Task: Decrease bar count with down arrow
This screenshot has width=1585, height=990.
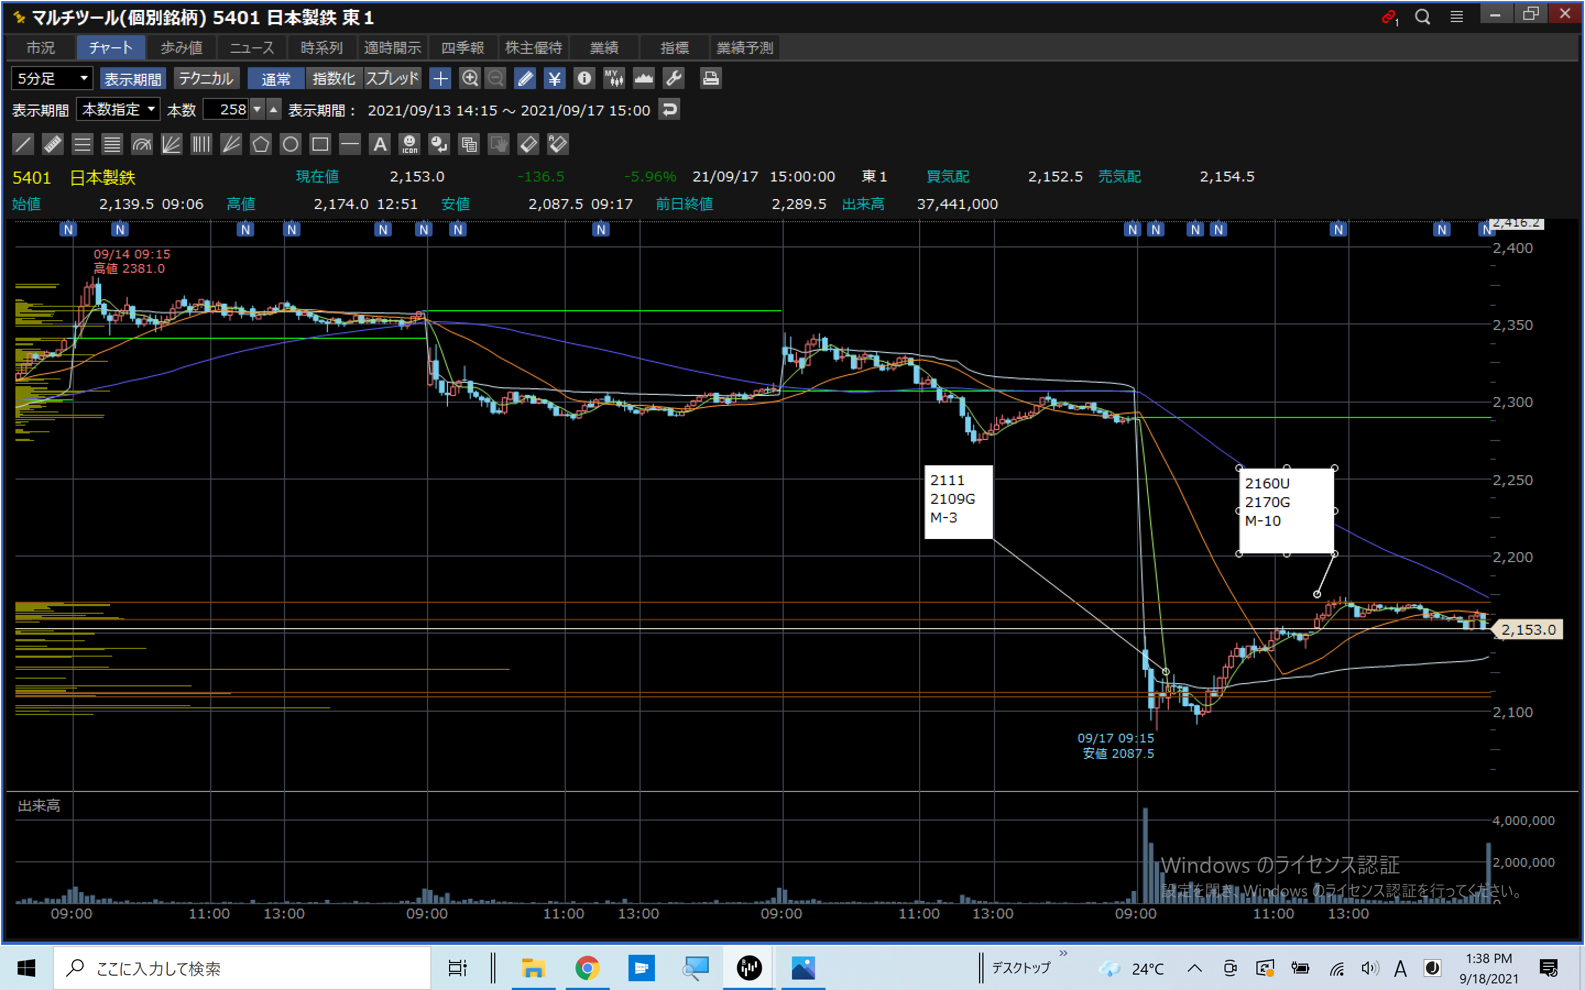Action: coord(258,109)
